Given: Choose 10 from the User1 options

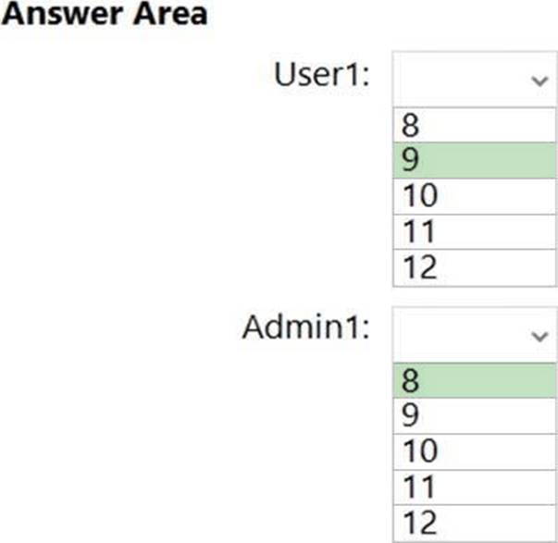Looking at the screenshot, I should pyautogui.click(x=474, y=196).
